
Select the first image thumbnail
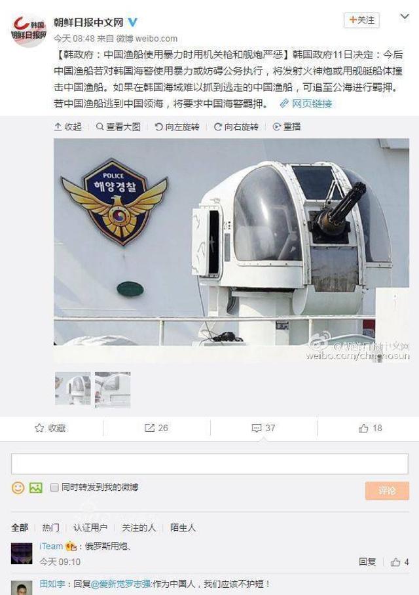(x=73, y=389)
